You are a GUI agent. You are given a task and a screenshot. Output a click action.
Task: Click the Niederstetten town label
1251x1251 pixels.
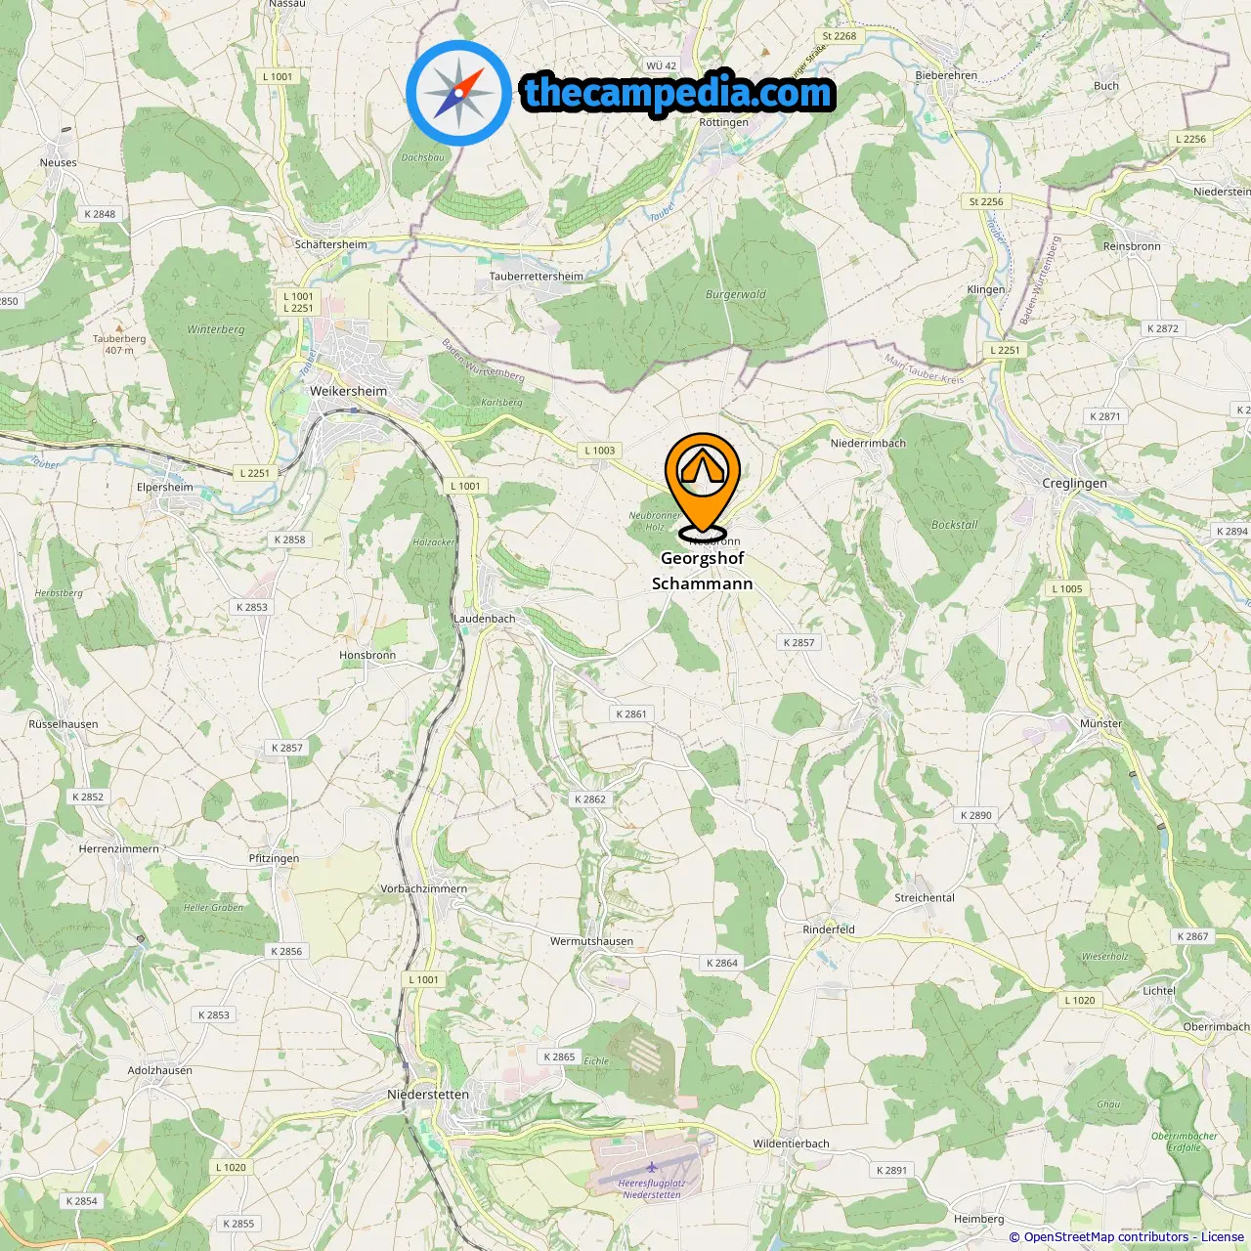coord(428,1095)
